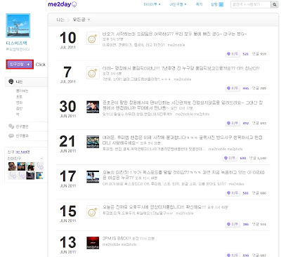This screenshot has width=281, height=257.
Task: Open the red thumbnail on the 13 JUN post
Action: pyautogui.click(x=93, y=243)
